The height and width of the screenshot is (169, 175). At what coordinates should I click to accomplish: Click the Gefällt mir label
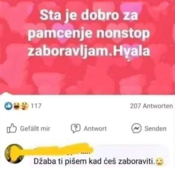(35, 128)
